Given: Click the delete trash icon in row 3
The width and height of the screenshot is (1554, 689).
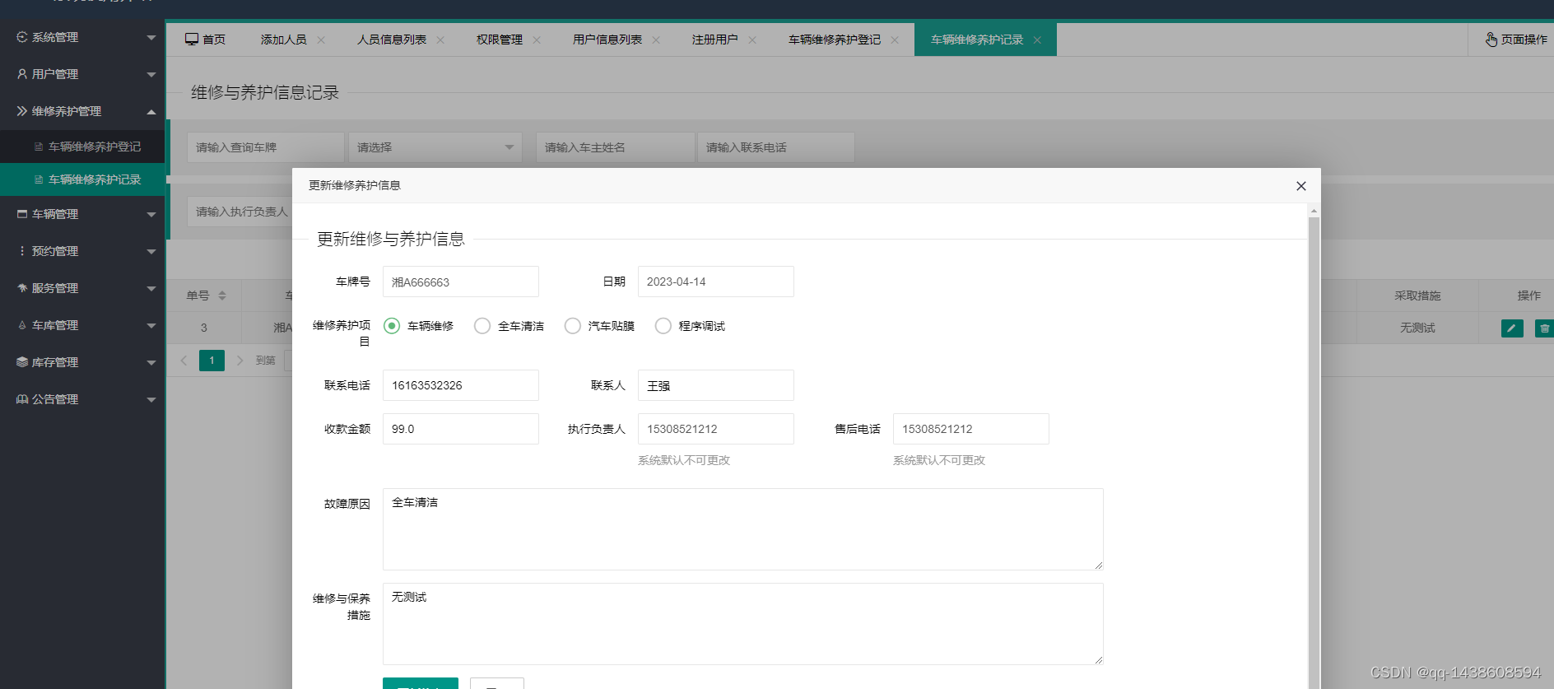Looking at the screenshot, I should point(1544,328).
